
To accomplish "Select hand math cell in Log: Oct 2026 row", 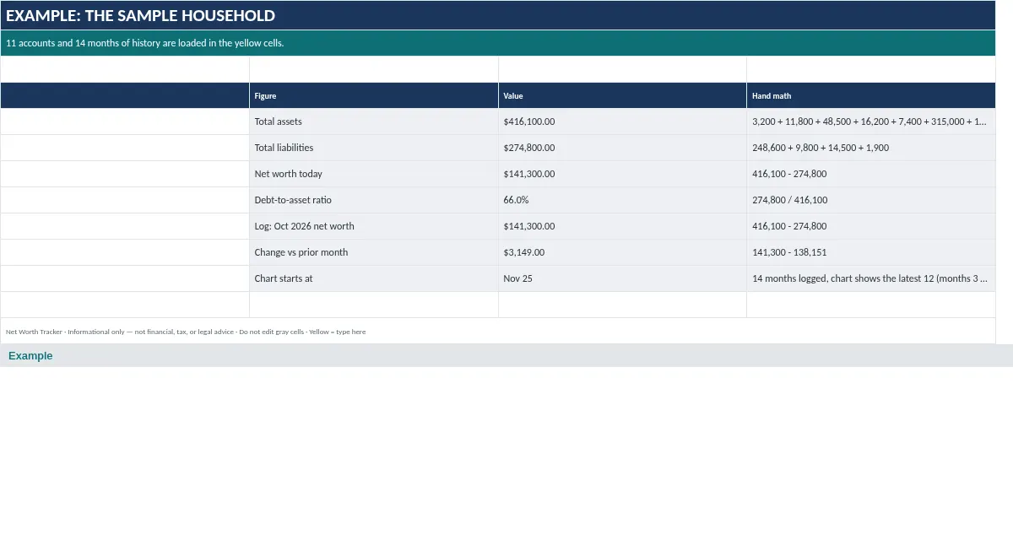I will click(871, 226).
